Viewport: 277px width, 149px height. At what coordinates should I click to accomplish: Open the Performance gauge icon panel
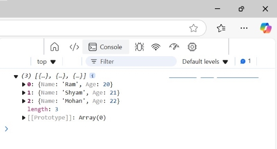coord(174,47)
